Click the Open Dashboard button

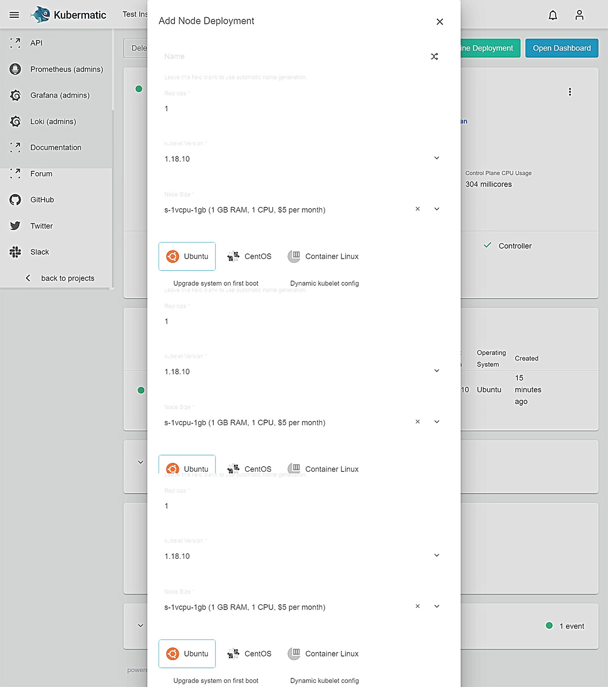tap(561, 48)
